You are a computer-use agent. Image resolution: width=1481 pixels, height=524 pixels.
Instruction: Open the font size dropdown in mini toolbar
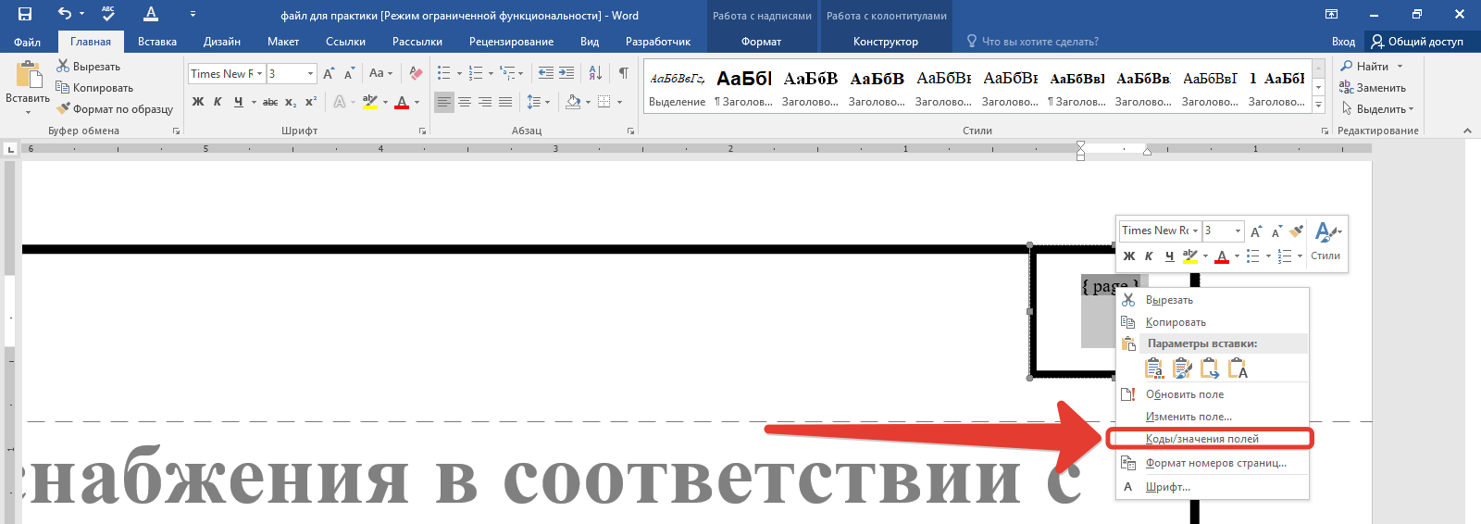(1238, 231)
